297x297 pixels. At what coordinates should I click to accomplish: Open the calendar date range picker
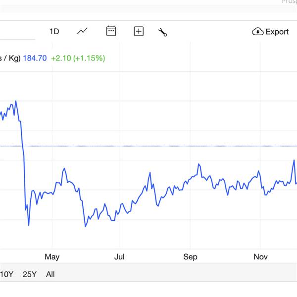click(111, 31)
